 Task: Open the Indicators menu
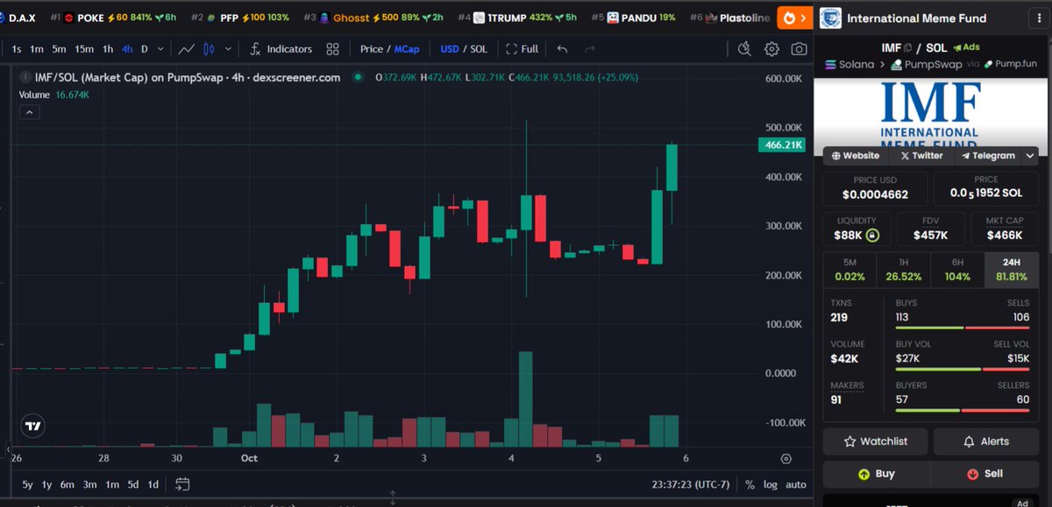tap(281, 49)
